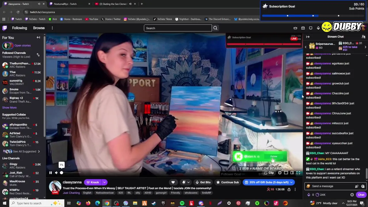
Task: Click the classyzanna avatar
Action: [55, 187]
